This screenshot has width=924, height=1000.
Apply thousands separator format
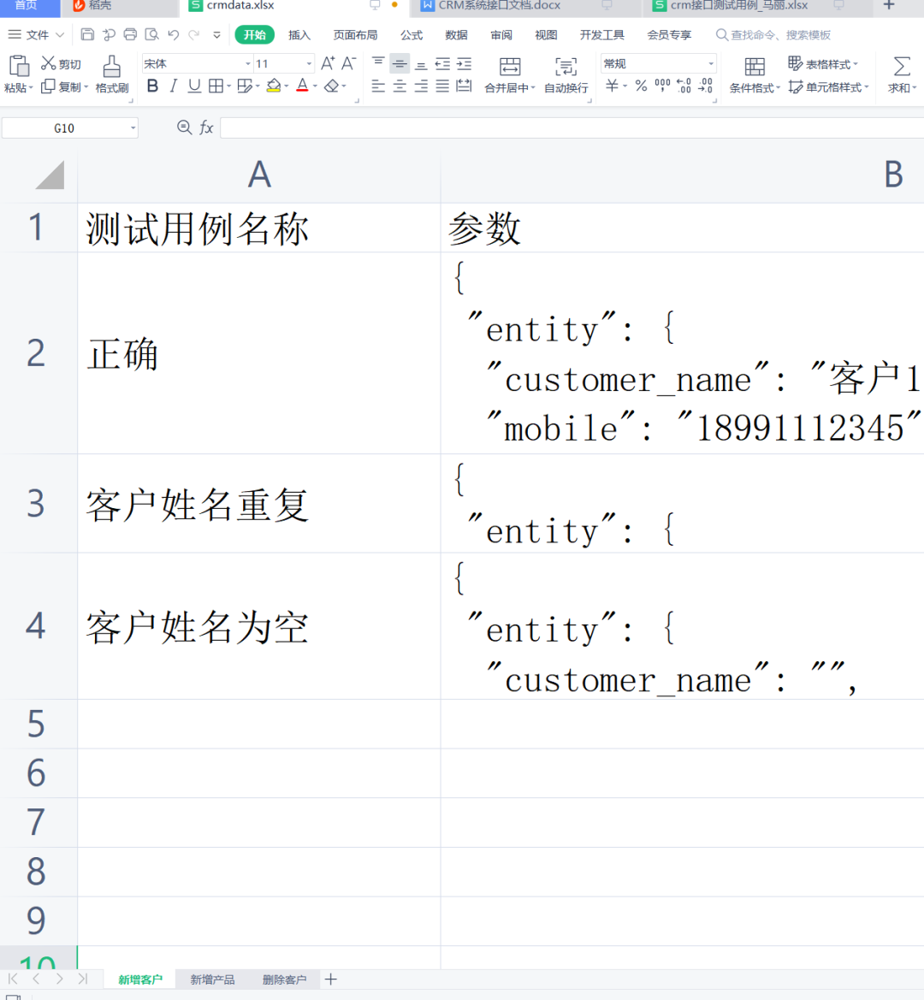pyautogui.click(x=662, y=86)
